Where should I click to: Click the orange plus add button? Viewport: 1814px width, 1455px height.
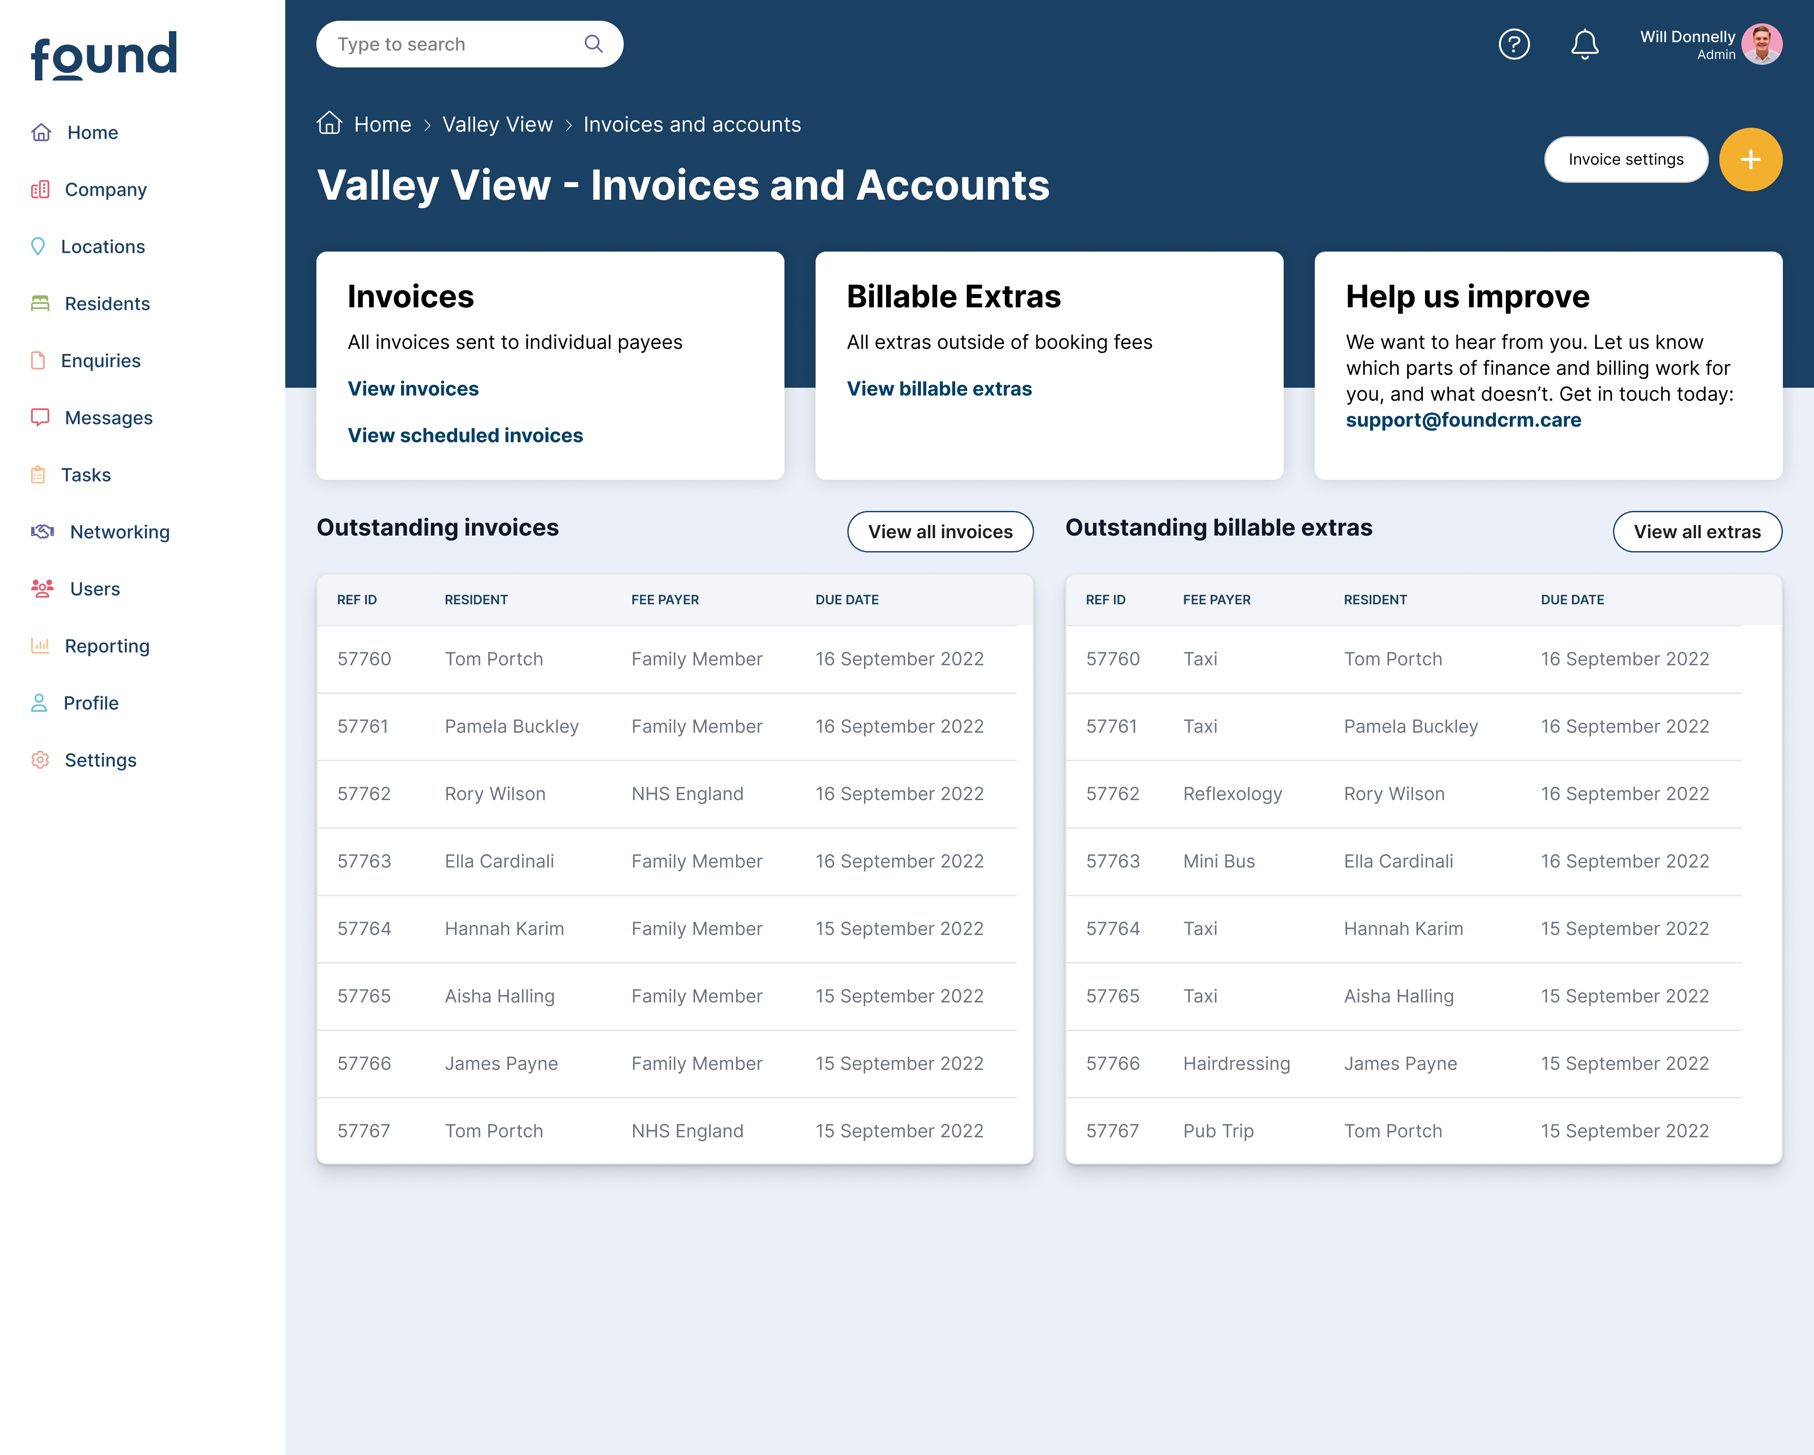coord(1750,159)
